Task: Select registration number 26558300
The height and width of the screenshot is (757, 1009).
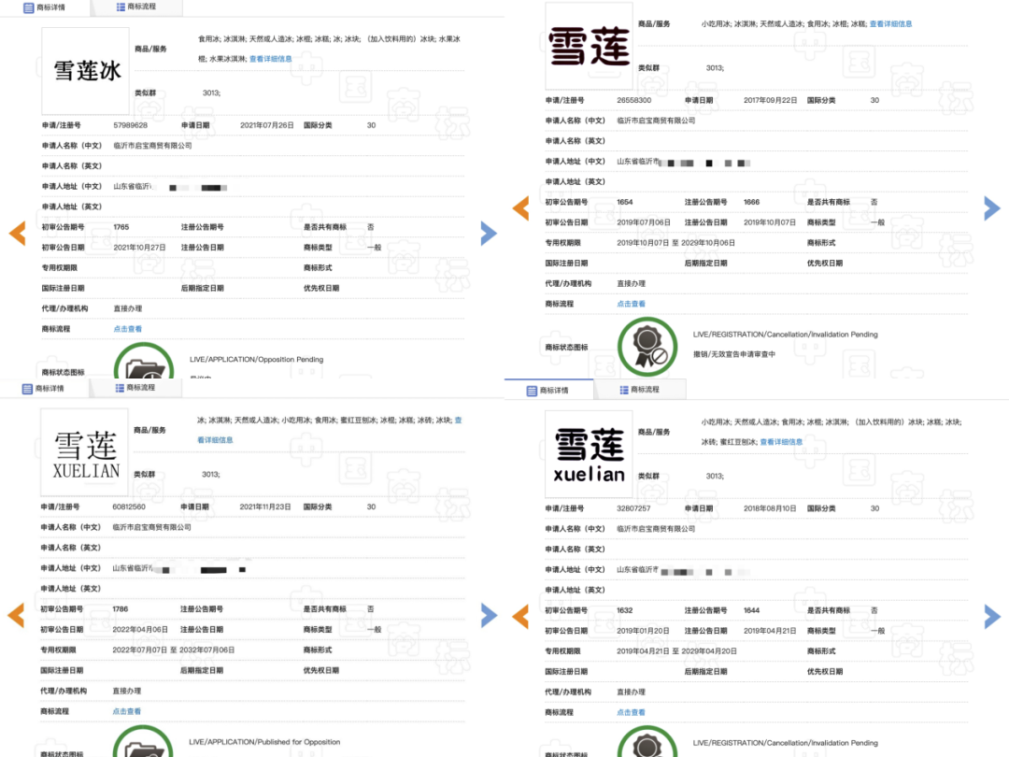Action: point(633,100)
